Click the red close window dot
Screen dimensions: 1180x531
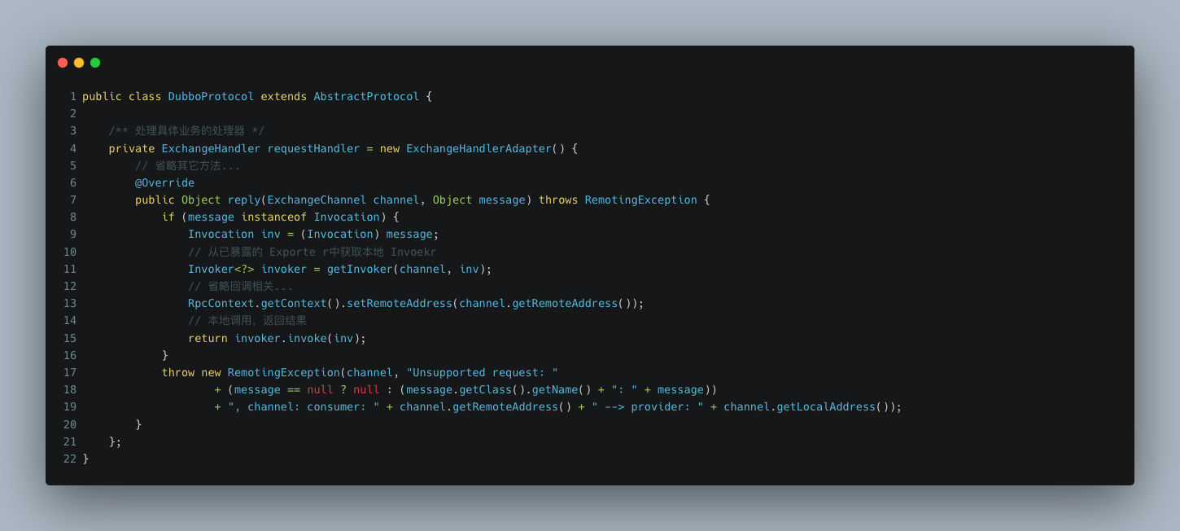(x=63, y=63)
